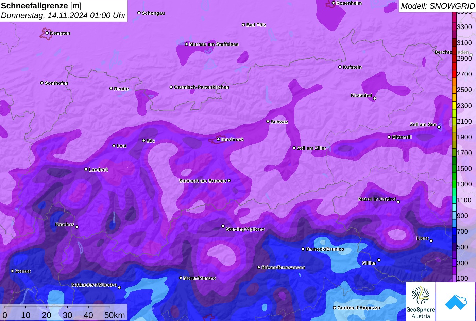Click the Kempten city marker
The height and width of the screenshot is (321, 476).
(47, 33)
